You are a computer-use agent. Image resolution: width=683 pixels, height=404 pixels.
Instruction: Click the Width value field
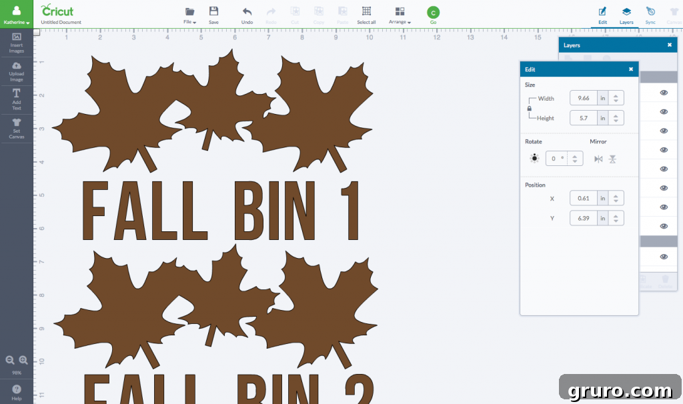pyautogui.click(x=583, y=98)
